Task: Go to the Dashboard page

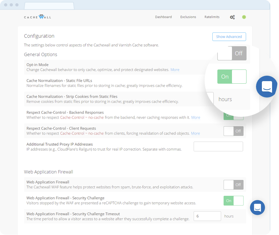Action: click(163, 17)
